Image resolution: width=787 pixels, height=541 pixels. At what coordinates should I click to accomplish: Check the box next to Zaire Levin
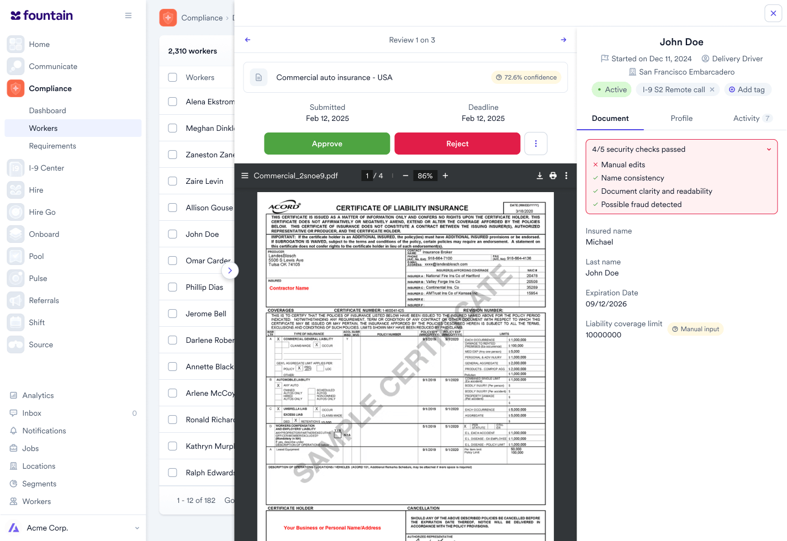[x=173, y=181]
